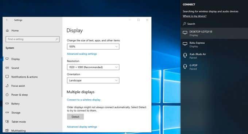Click the Notifications & actions icon
The width and height of the screenshot is (248, 134).
click(7, 77)
